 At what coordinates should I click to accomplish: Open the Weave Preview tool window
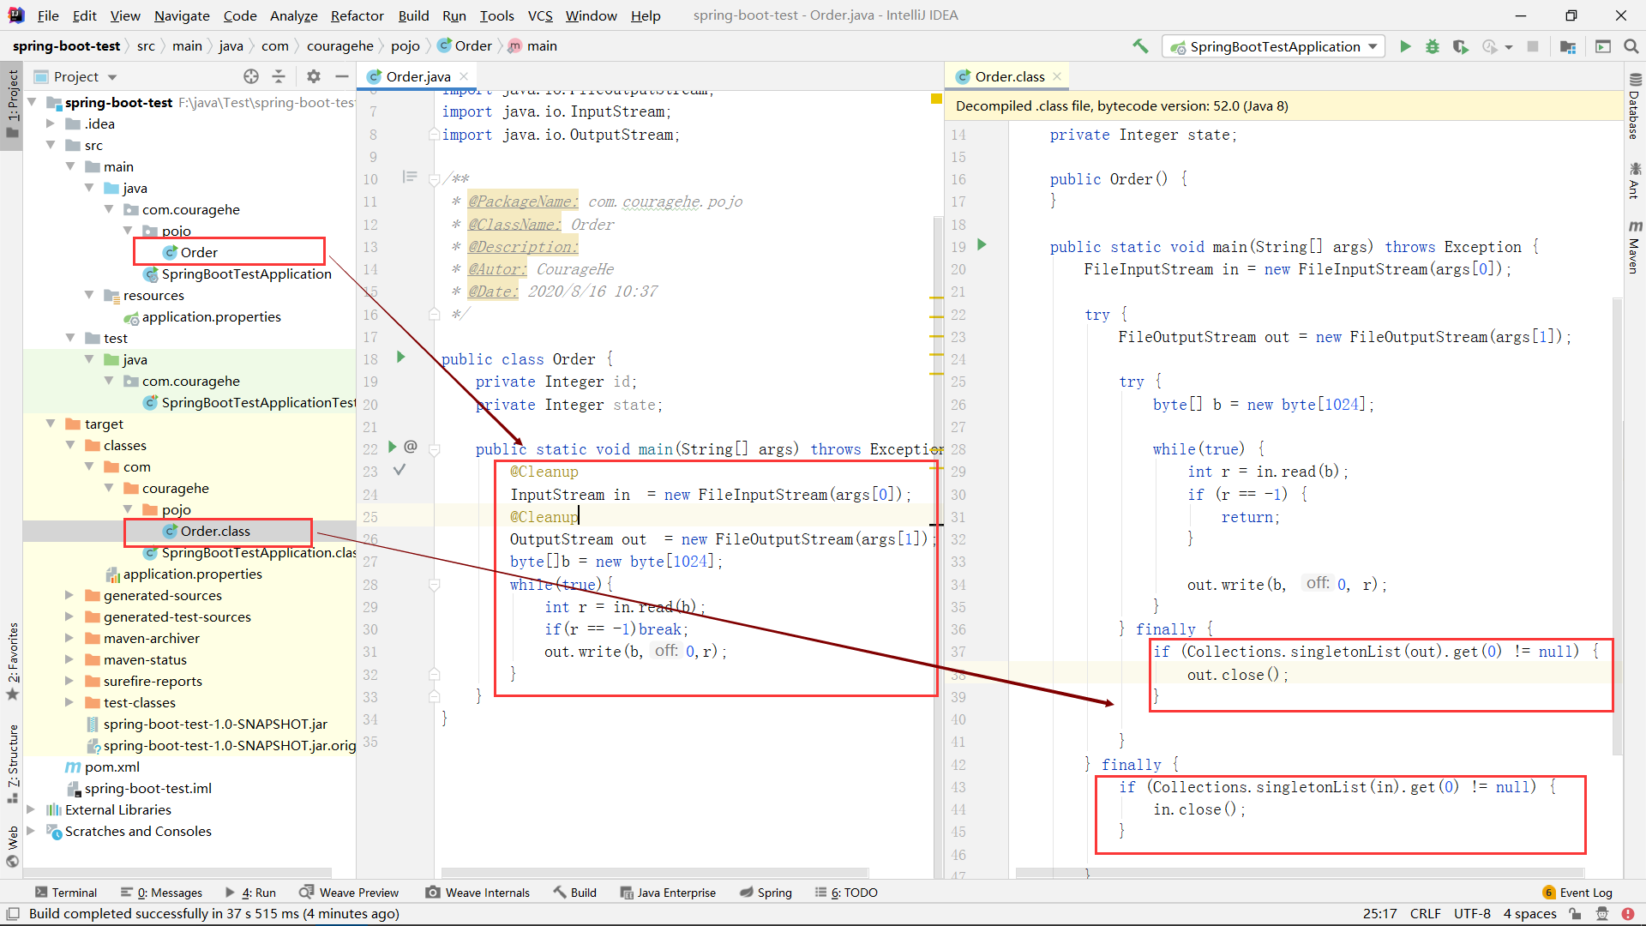pos(350,893)
